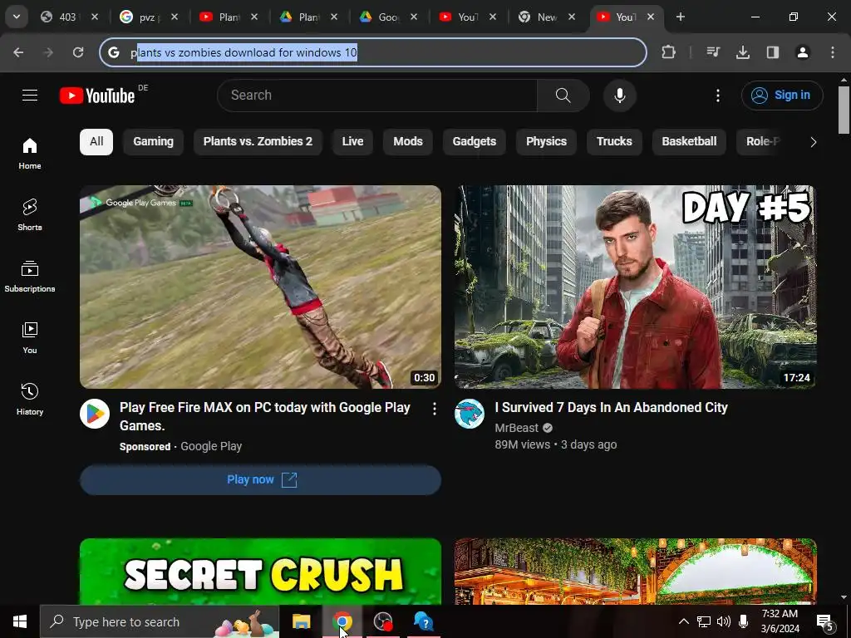Select the Physics filter chip

pyautogui.click(x=547, y=141)
